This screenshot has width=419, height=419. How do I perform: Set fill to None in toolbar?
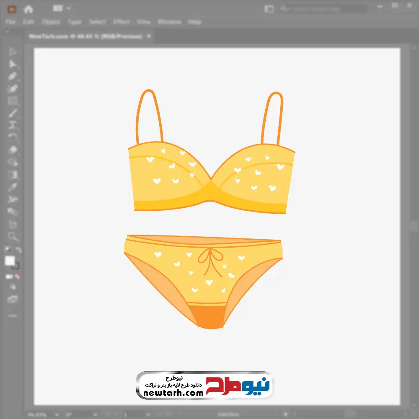click(x=18, y=277)
